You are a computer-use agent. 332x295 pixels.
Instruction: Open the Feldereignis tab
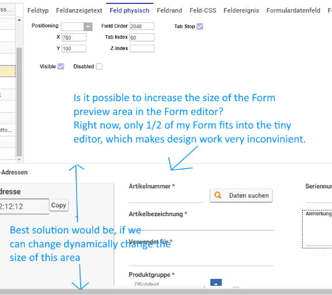pos(241,10)
